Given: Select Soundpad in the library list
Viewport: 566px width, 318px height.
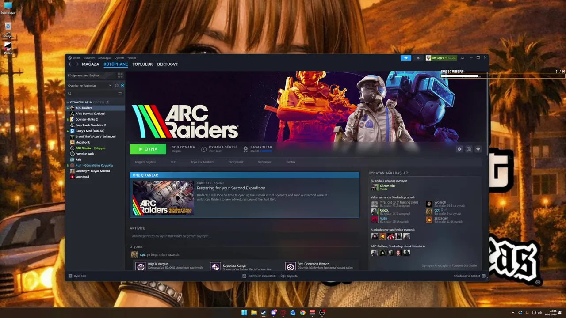Looking at the screenshot, I should [x=82, y=177].
